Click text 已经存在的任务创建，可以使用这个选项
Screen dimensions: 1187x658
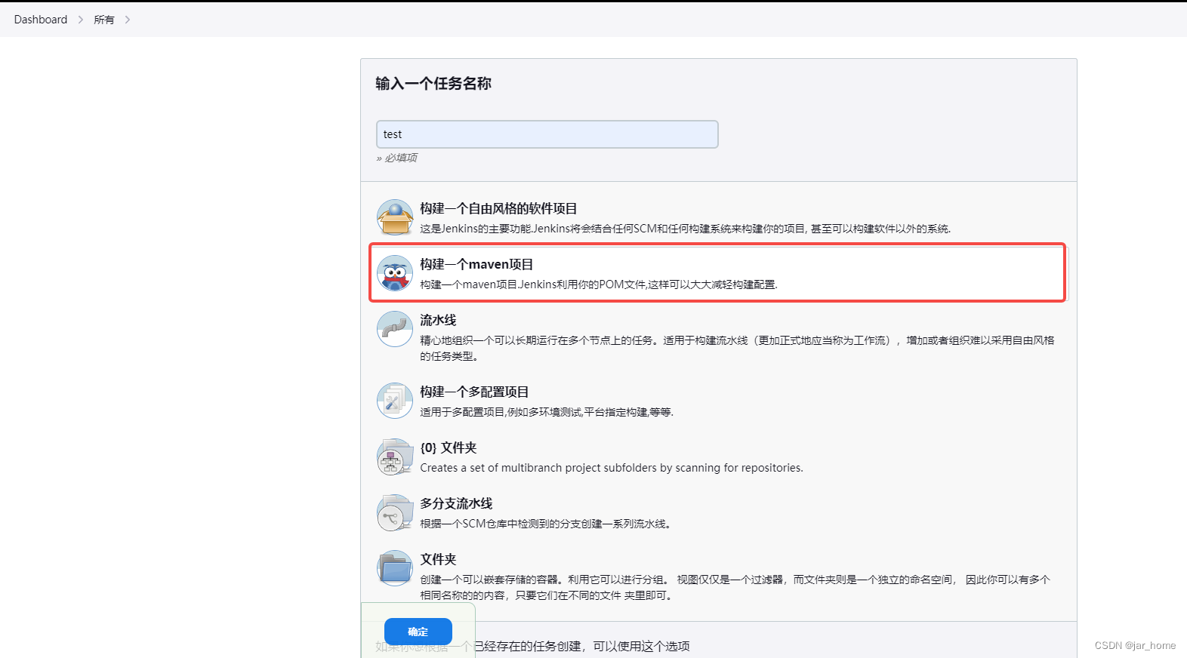tap(582, 646)
